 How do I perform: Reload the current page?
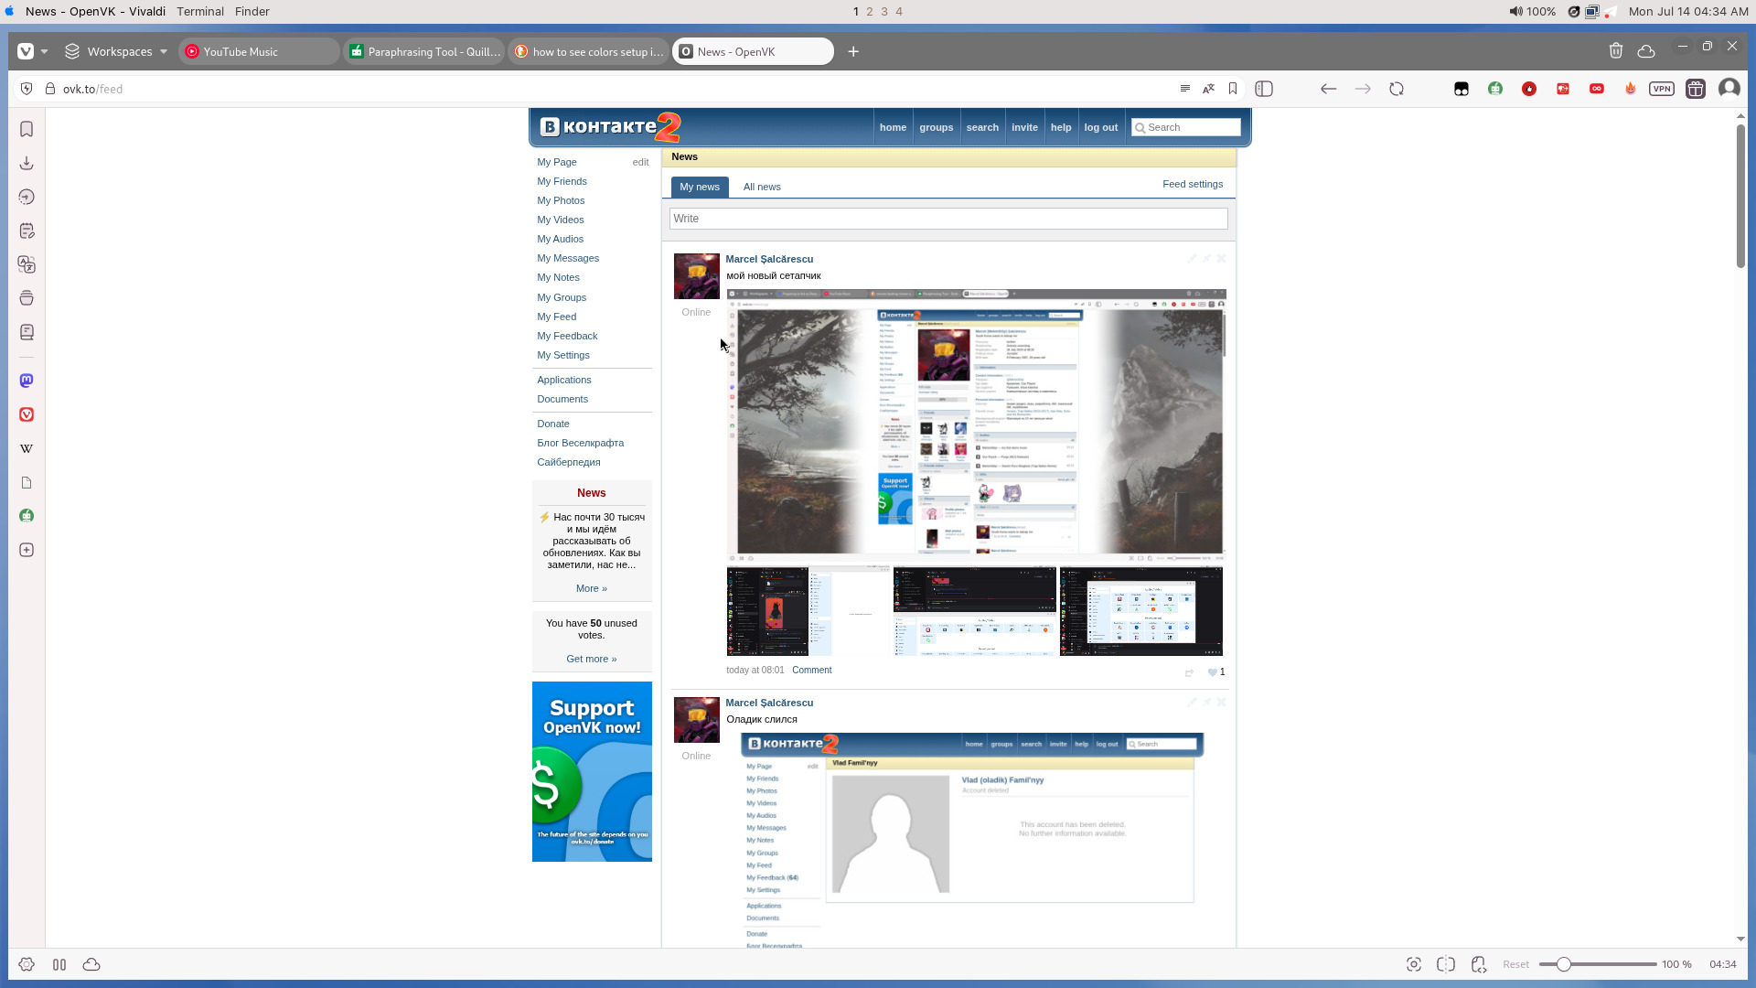pos(1397,89)
